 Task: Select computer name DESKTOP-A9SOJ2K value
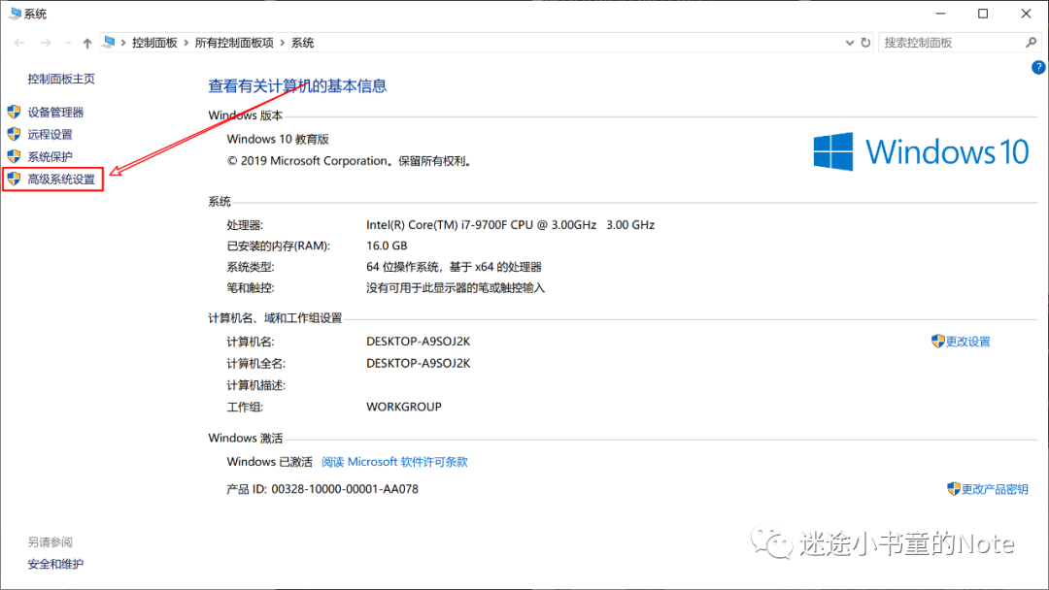click(x=418, y=342)
